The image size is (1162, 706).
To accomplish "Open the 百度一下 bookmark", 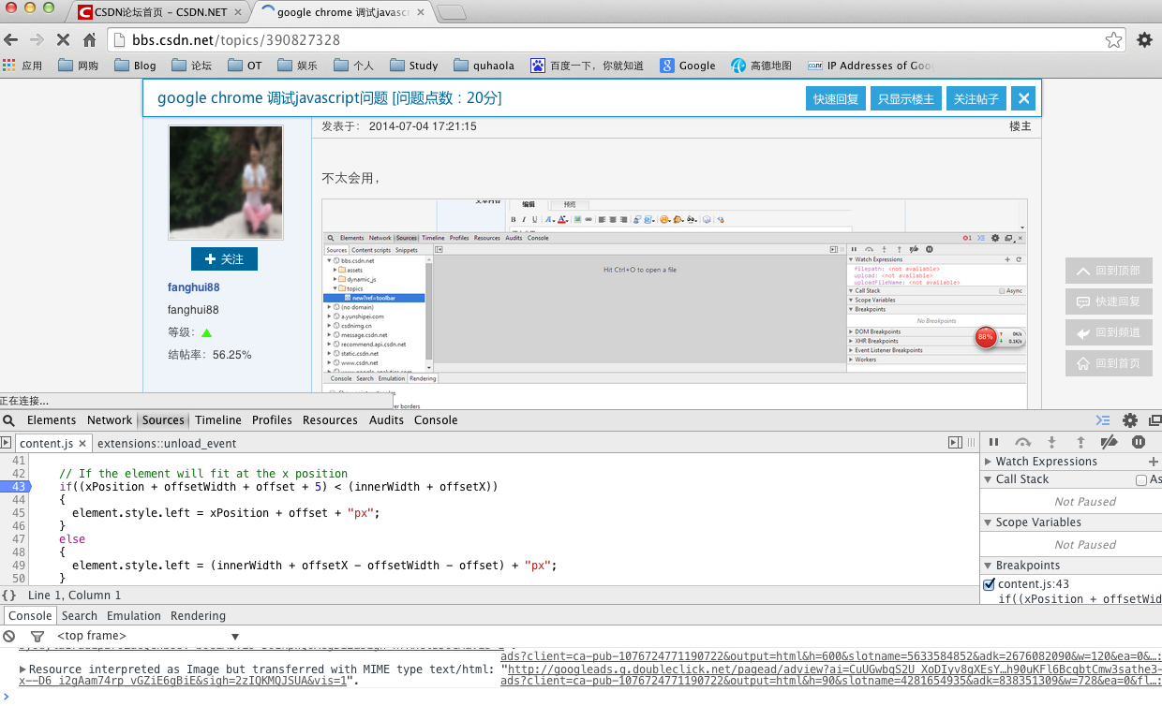I will (587, 66).
